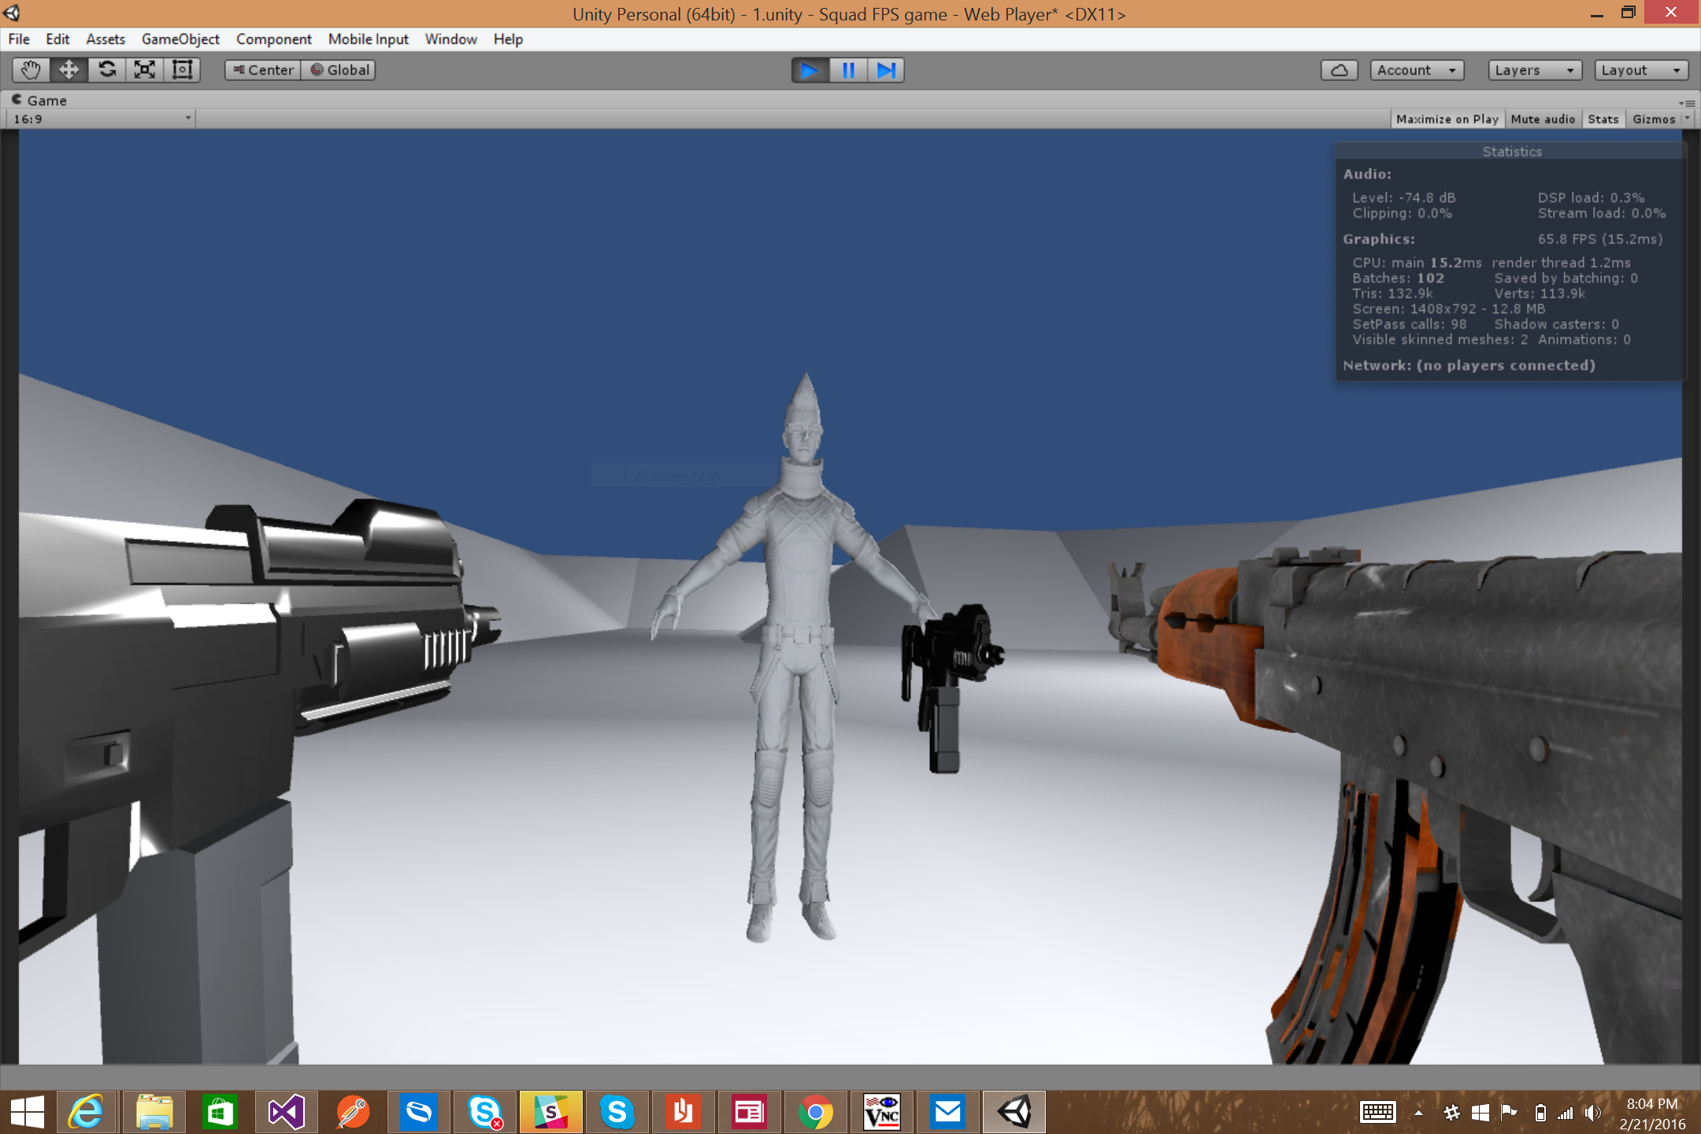The height and width of the screenshot is (1134, 1701).
Task: Toggle Mute audio
Action: point(1543,119)
